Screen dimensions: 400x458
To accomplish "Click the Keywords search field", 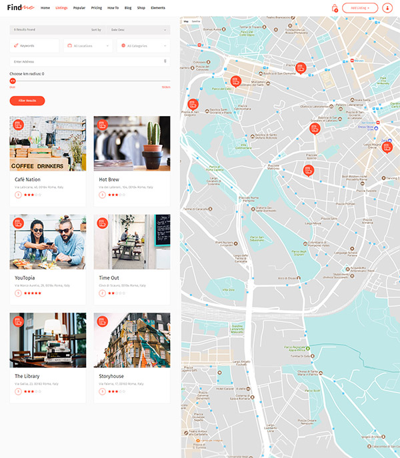I will pos(35,45).
